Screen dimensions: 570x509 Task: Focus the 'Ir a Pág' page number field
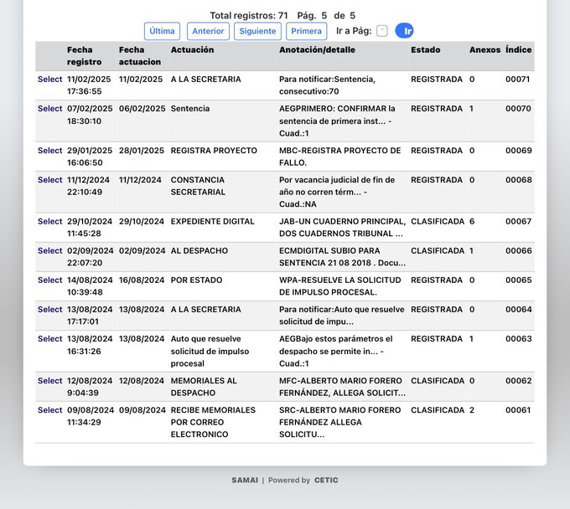point(381,31)
